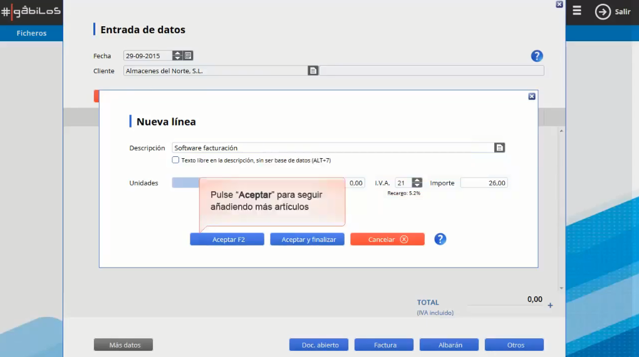Enable Texto libre en la descripción checkbox

pos(175,160)
